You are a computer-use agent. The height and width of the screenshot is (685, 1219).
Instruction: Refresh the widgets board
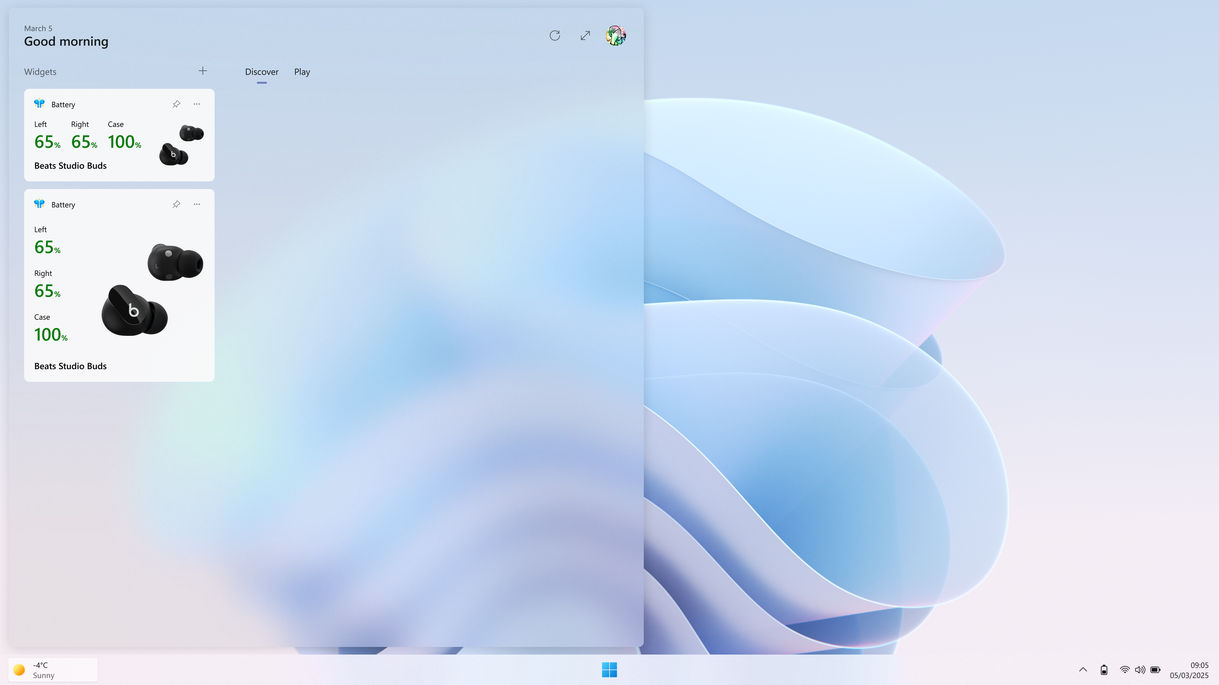(555, 36)
